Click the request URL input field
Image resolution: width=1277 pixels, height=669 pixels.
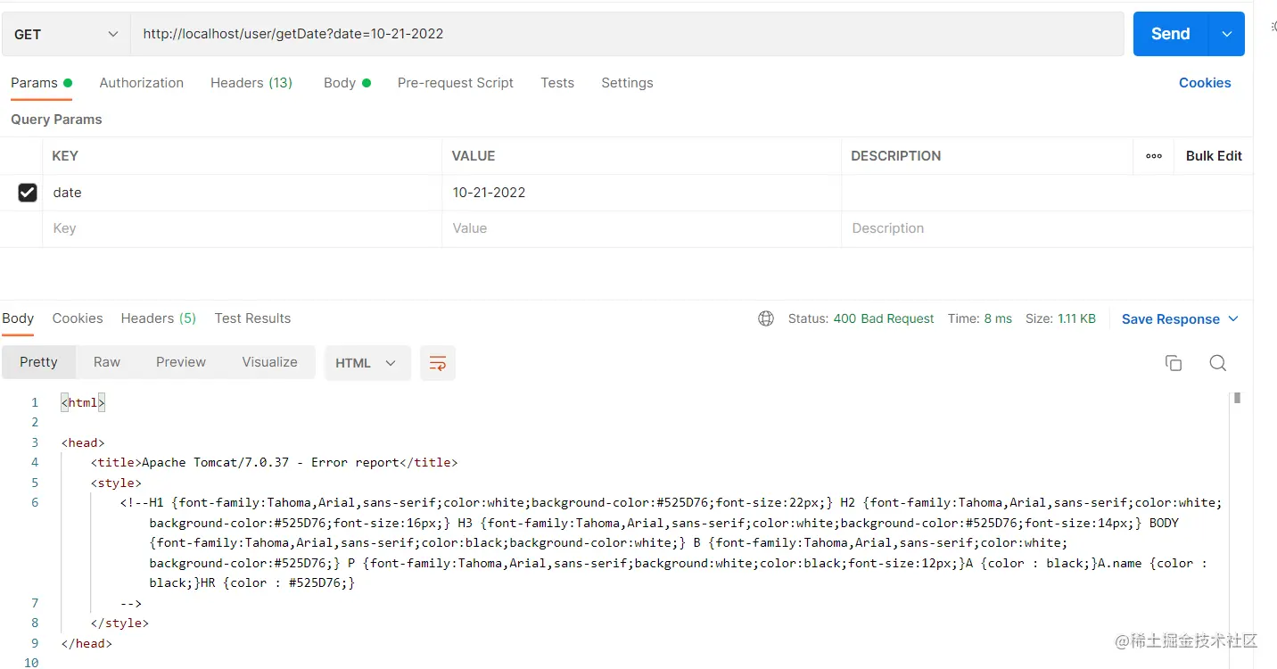627,34
